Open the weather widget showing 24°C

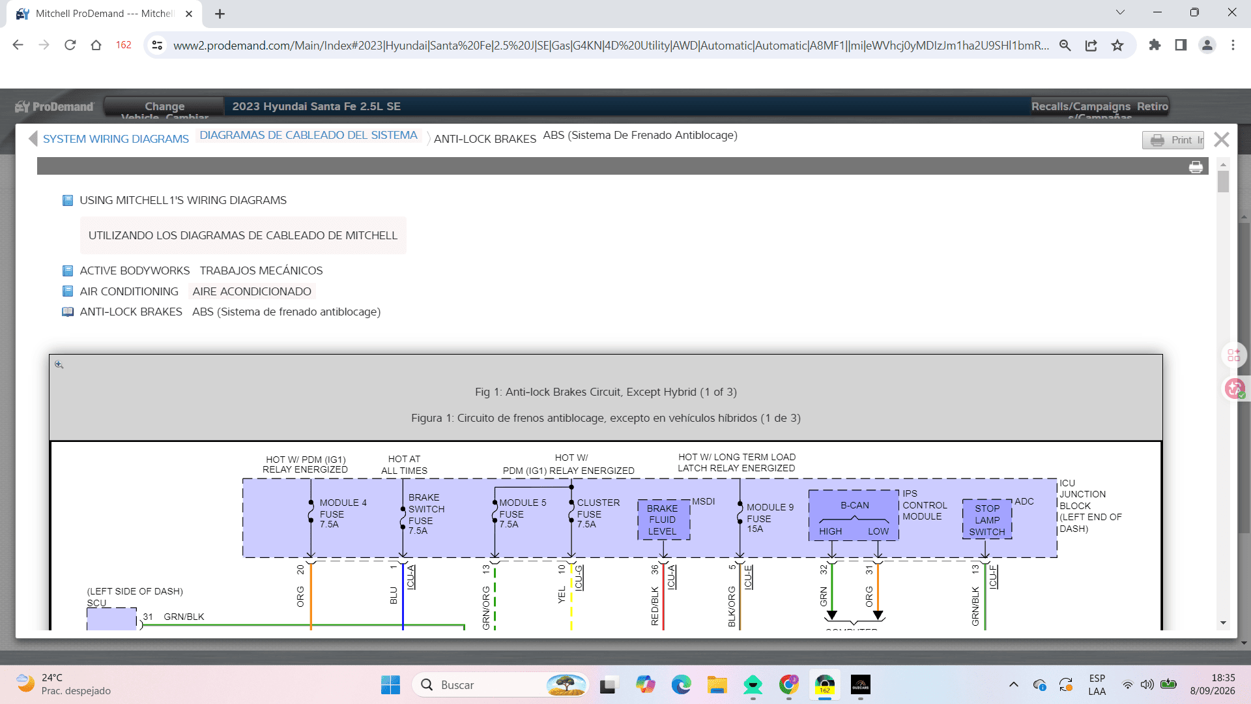(64, 684)
